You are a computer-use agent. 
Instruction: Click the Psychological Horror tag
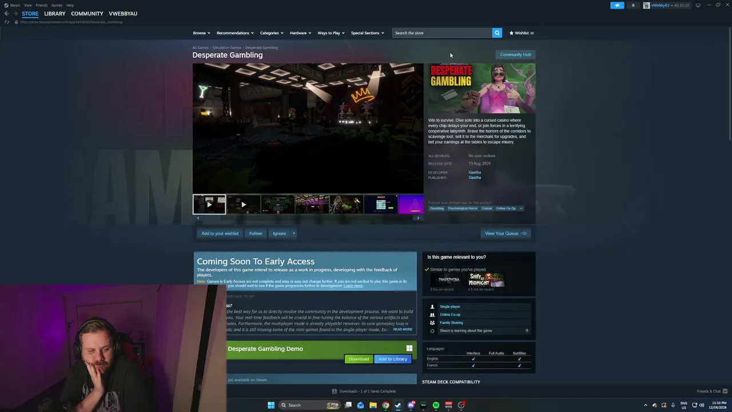(463, 208)
